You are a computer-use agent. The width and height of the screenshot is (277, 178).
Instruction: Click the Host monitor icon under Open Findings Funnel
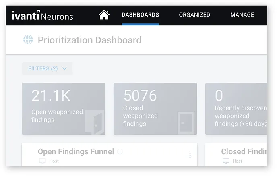pos(43,161)
